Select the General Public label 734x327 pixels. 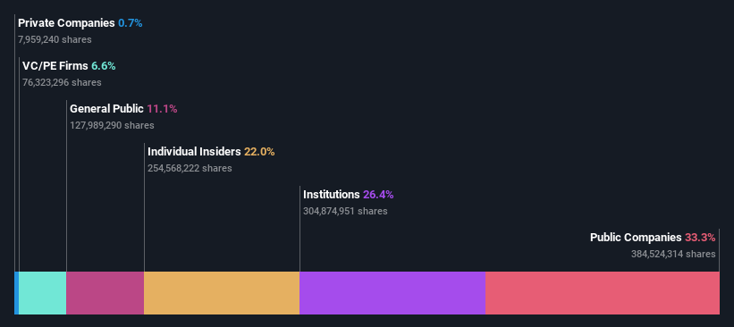(x=106, y=109)
